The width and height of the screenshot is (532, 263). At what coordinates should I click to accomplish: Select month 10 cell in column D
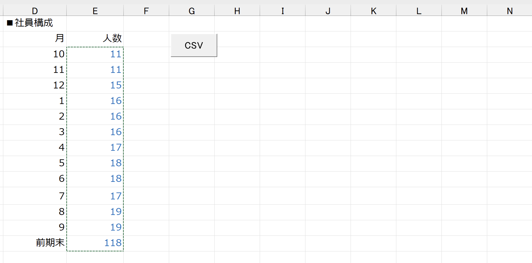(x=35, y=54)
